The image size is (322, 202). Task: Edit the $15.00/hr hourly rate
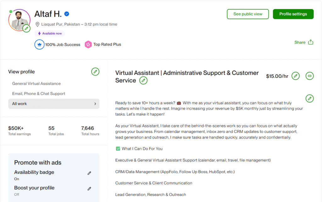pyautogui.click(x=295, y=76)
